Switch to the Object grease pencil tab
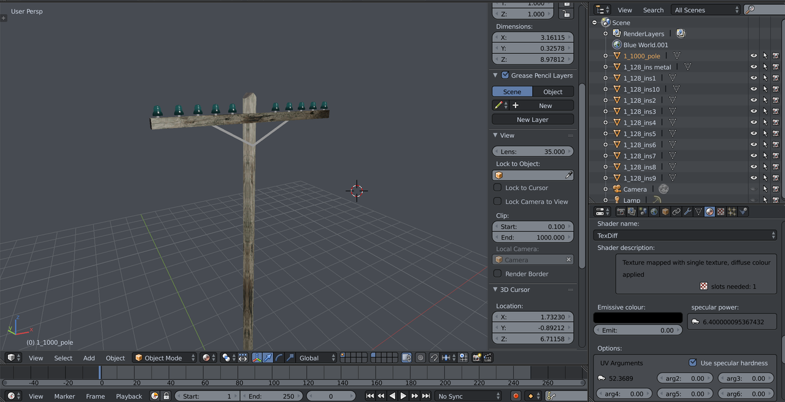The width and height of the screenshot is (785, 402). (x=552, y=92)
